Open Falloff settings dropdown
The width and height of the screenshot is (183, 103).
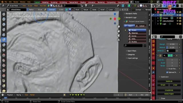[x=103, y=10]
